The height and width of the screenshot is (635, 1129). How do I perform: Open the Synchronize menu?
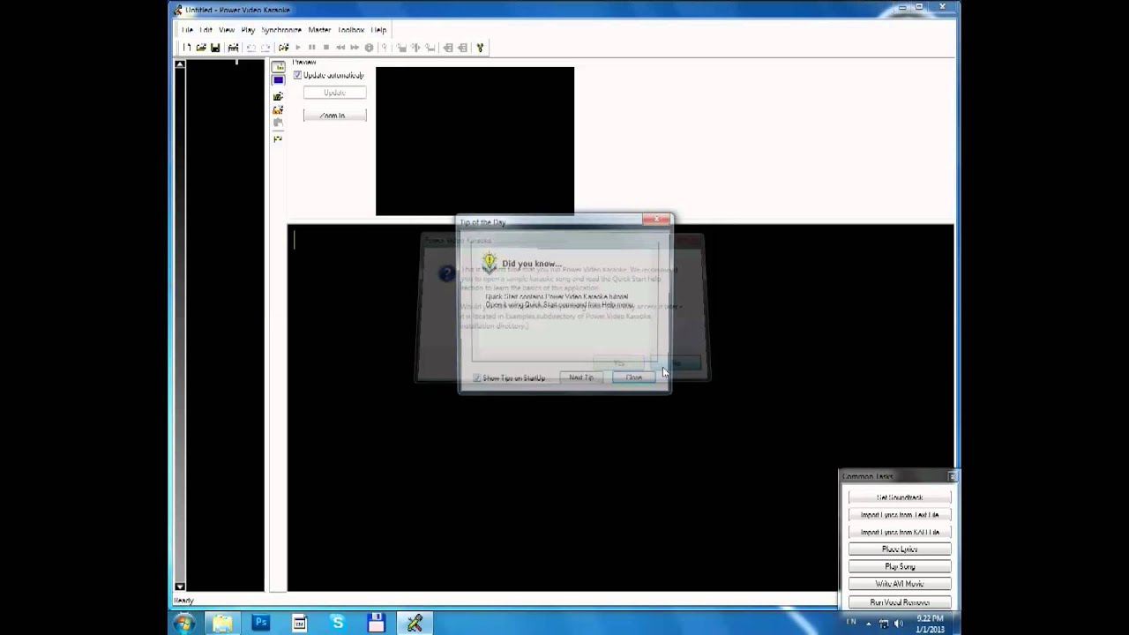281,30
